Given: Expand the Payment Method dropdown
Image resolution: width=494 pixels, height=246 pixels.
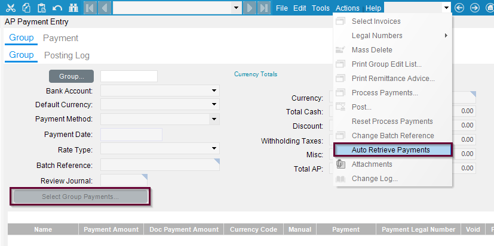Looking at the screenshot, I should [214, 119].
